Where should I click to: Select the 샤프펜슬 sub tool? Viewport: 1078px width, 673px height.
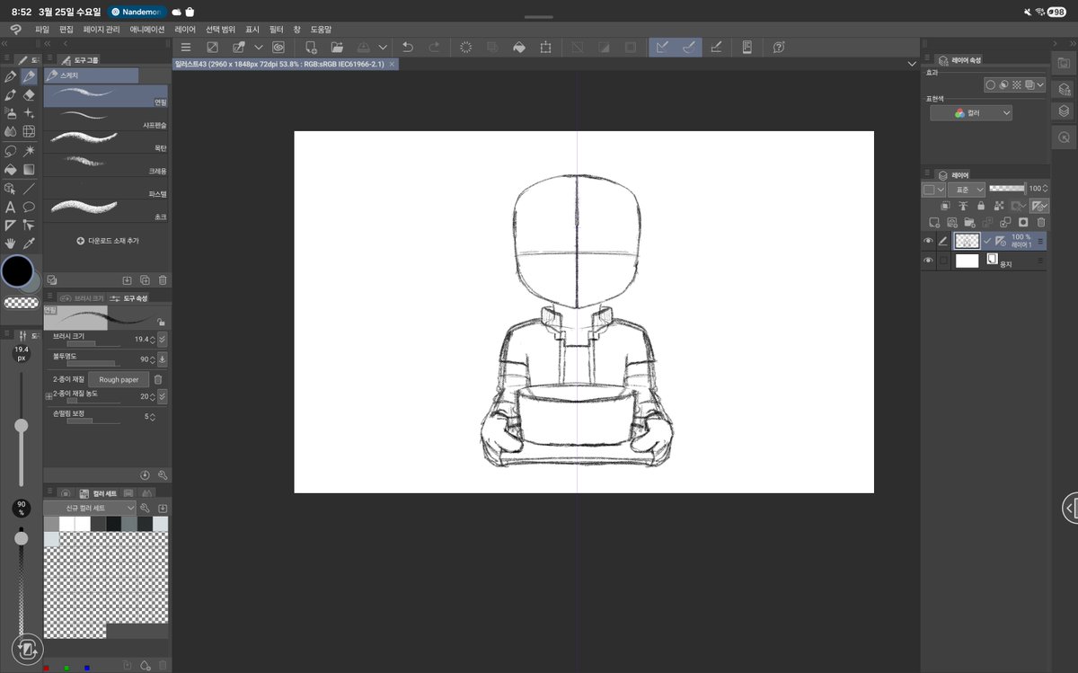click(x=106, y=120)
